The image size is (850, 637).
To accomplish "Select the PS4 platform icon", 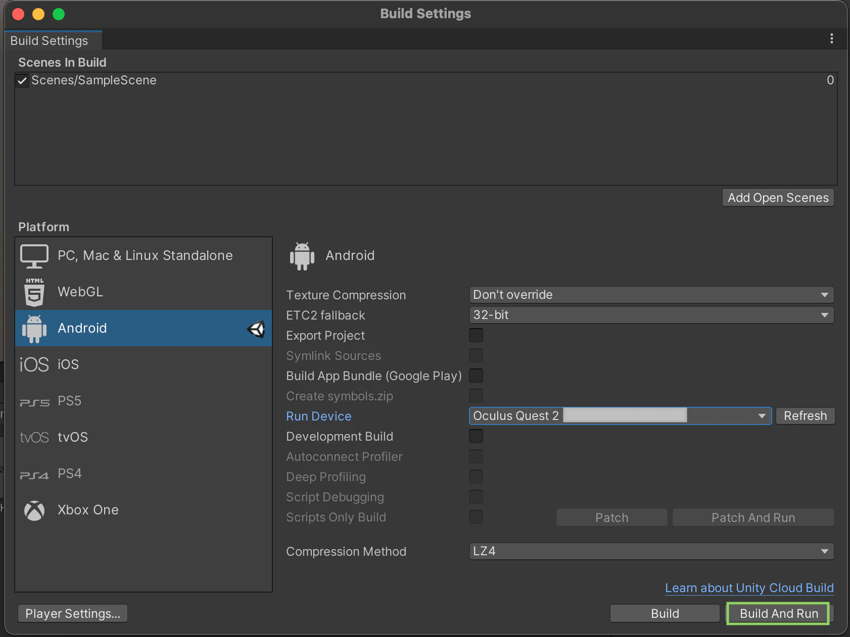I will [x=34, y=475].
